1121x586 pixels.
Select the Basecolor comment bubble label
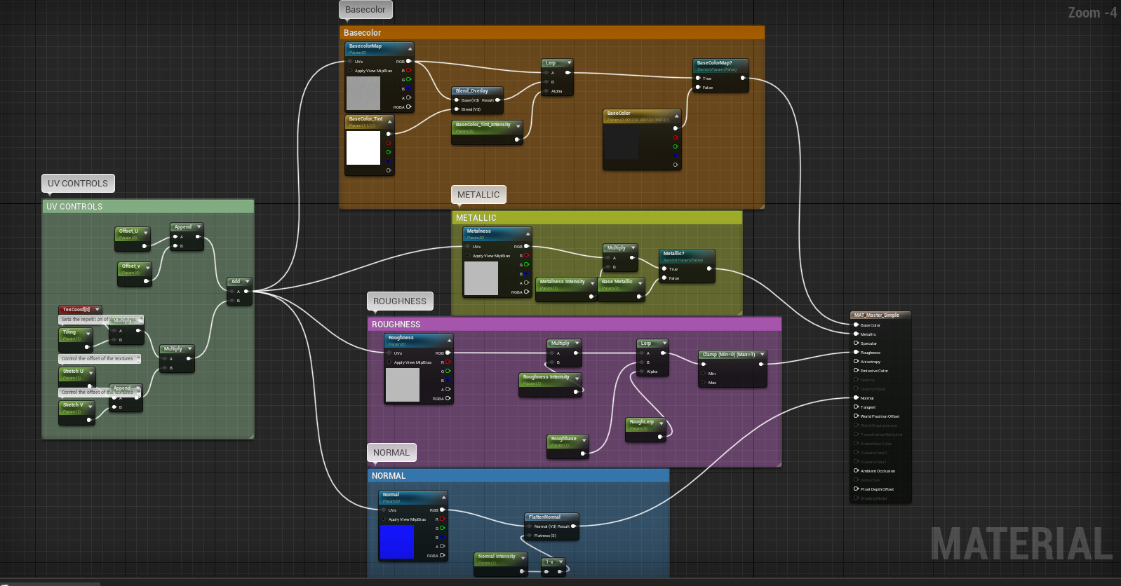365,10
